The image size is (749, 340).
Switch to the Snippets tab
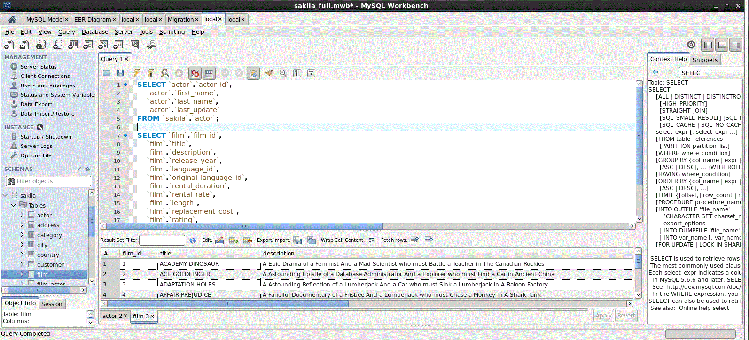(704, 60)
